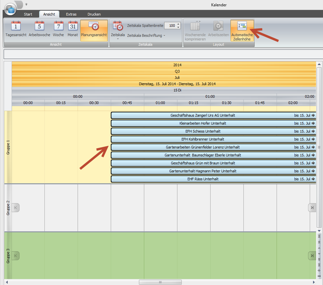
Task: Select appointment EHF Räss Unterhalt
Action: pos(213,179)
